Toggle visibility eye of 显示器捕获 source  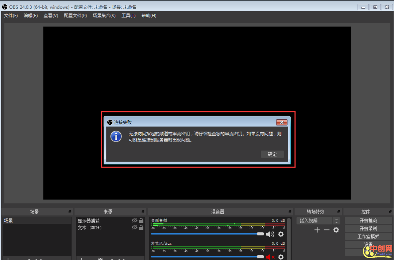pos(134,221)
